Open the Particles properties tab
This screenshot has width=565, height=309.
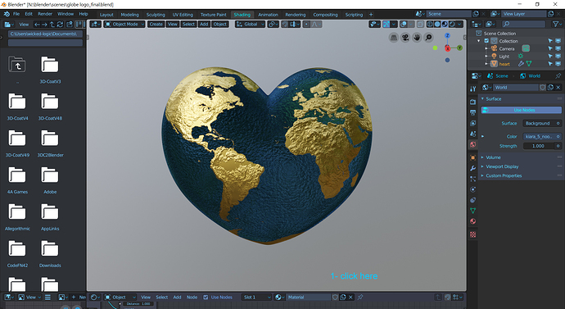click(x=473, y=179)
